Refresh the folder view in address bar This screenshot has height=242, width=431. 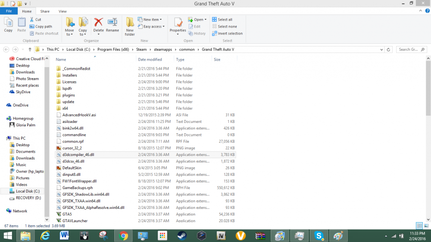pos(388,49)
